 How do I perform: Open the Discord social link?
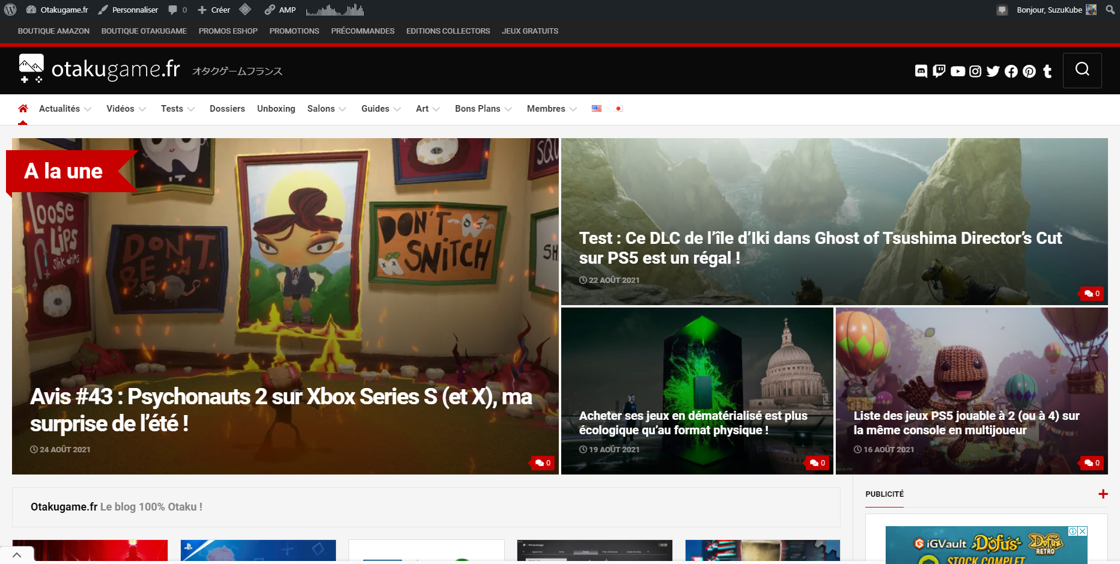(921, 71)
